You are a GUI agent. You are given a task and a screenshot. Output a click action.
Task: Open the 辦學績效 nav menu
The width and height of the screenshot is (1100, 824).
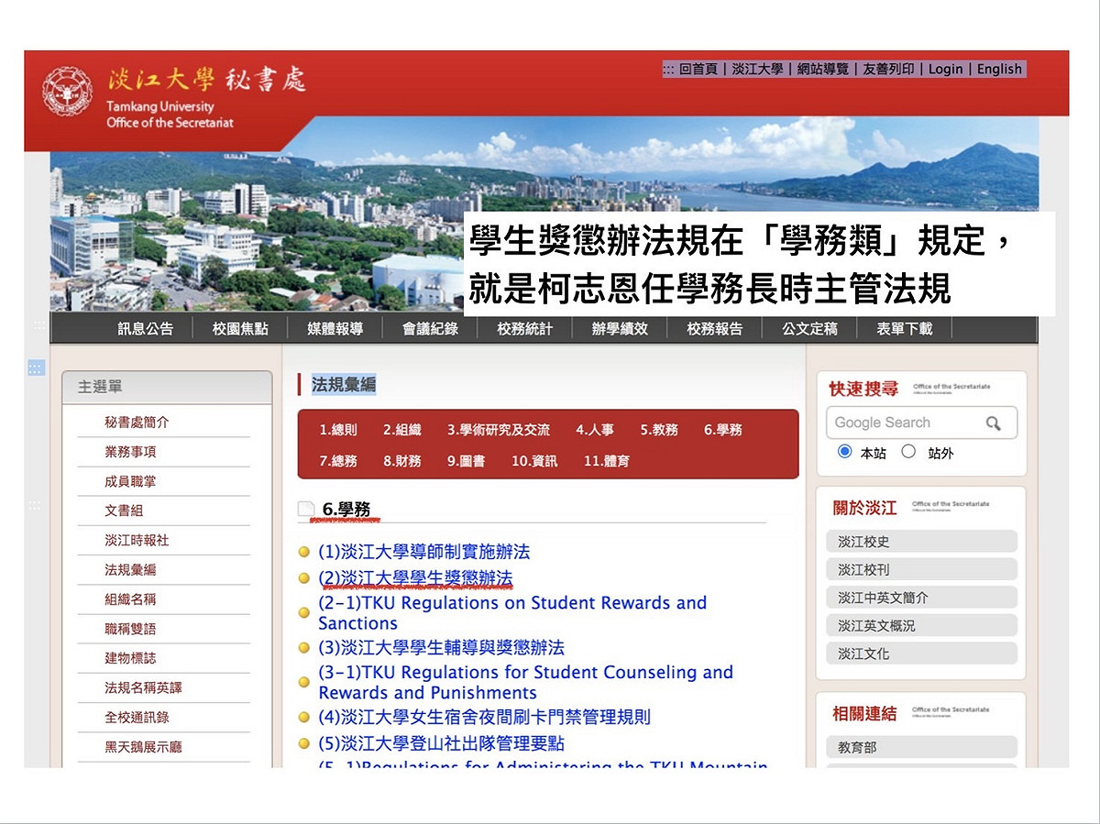pos(620,329)
